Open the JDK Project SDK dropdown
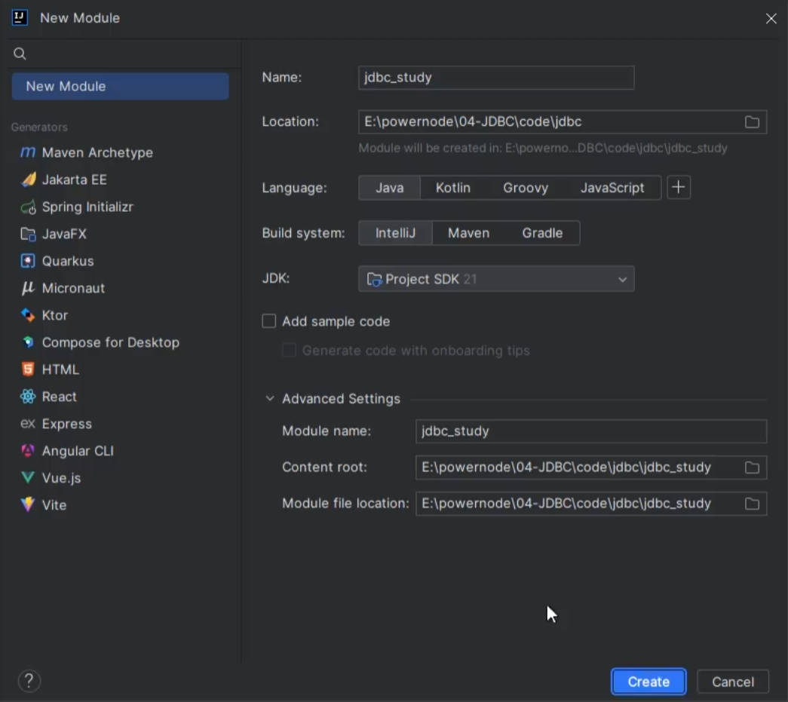The width and height of the screenshot is (788, 702). [496, 279]
